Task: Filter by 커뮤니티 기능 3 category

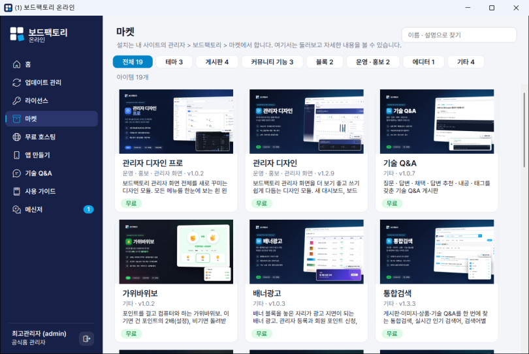Action: 272,62
